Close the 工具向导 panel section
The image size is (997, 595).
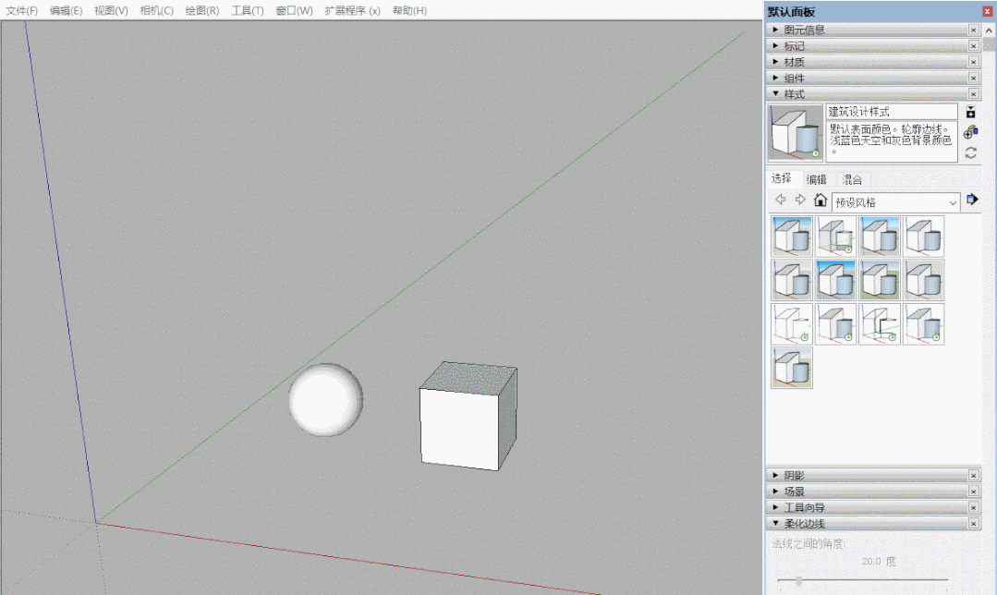[974, 507]
